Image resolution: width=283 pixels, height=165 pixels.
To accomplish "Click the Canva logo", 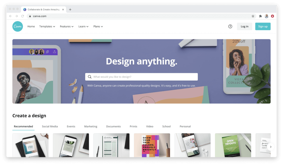I will [18, 26].
